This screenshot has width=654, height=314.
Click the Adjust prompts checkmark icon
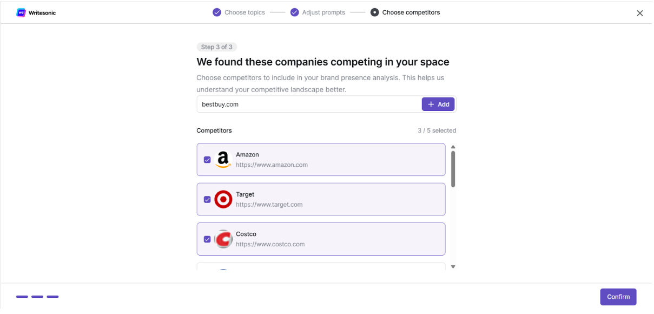[x=295, y=12]
